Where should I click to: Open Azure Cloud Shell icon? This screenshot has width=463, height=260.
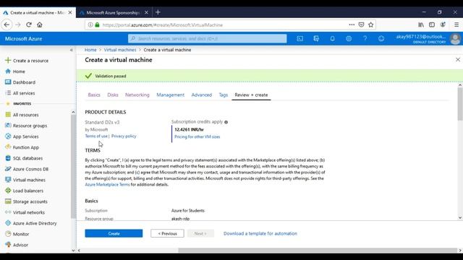pyautogui.click(x=300, y=38)
